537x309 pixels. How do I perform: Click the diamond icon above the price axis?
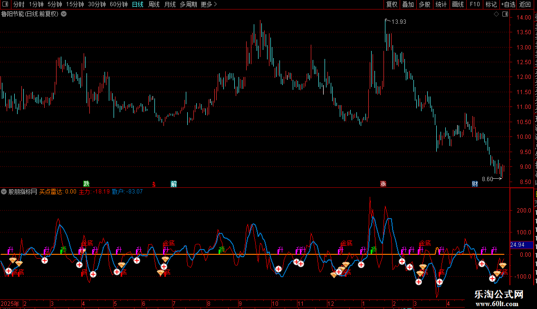point(496,14)
